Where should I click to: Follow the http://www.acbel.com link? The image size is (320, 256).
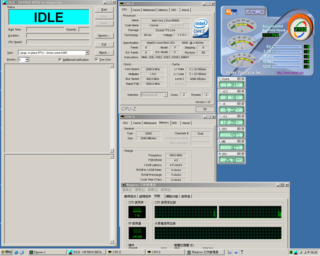[x=290, y=72]
